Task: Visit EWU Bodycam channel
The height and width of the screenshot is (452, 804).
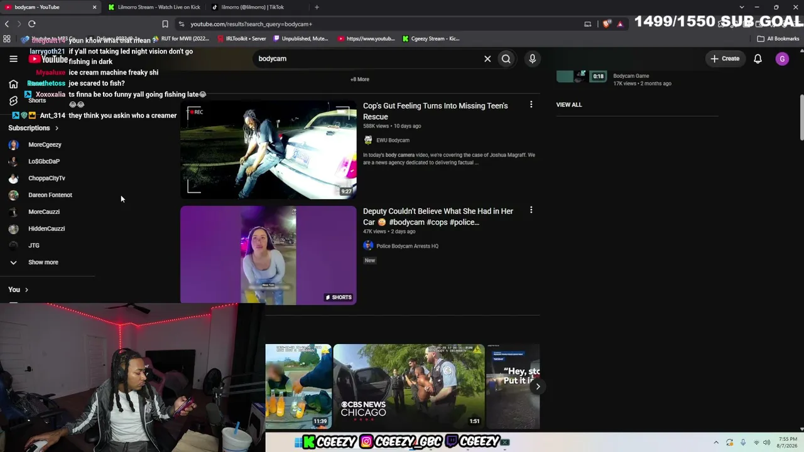Action: pos(393,141)
